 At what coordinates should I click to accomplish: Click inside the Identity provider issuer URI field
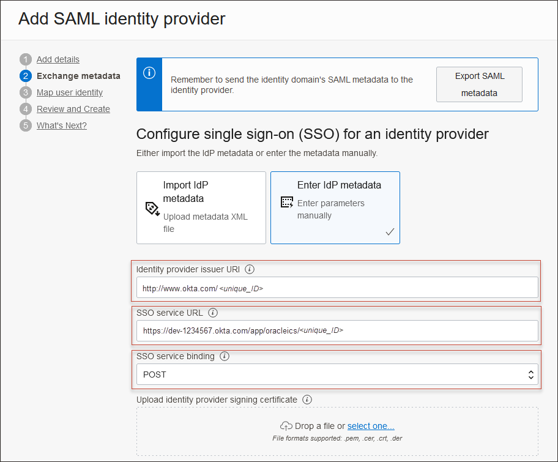(x=337, y=287)
